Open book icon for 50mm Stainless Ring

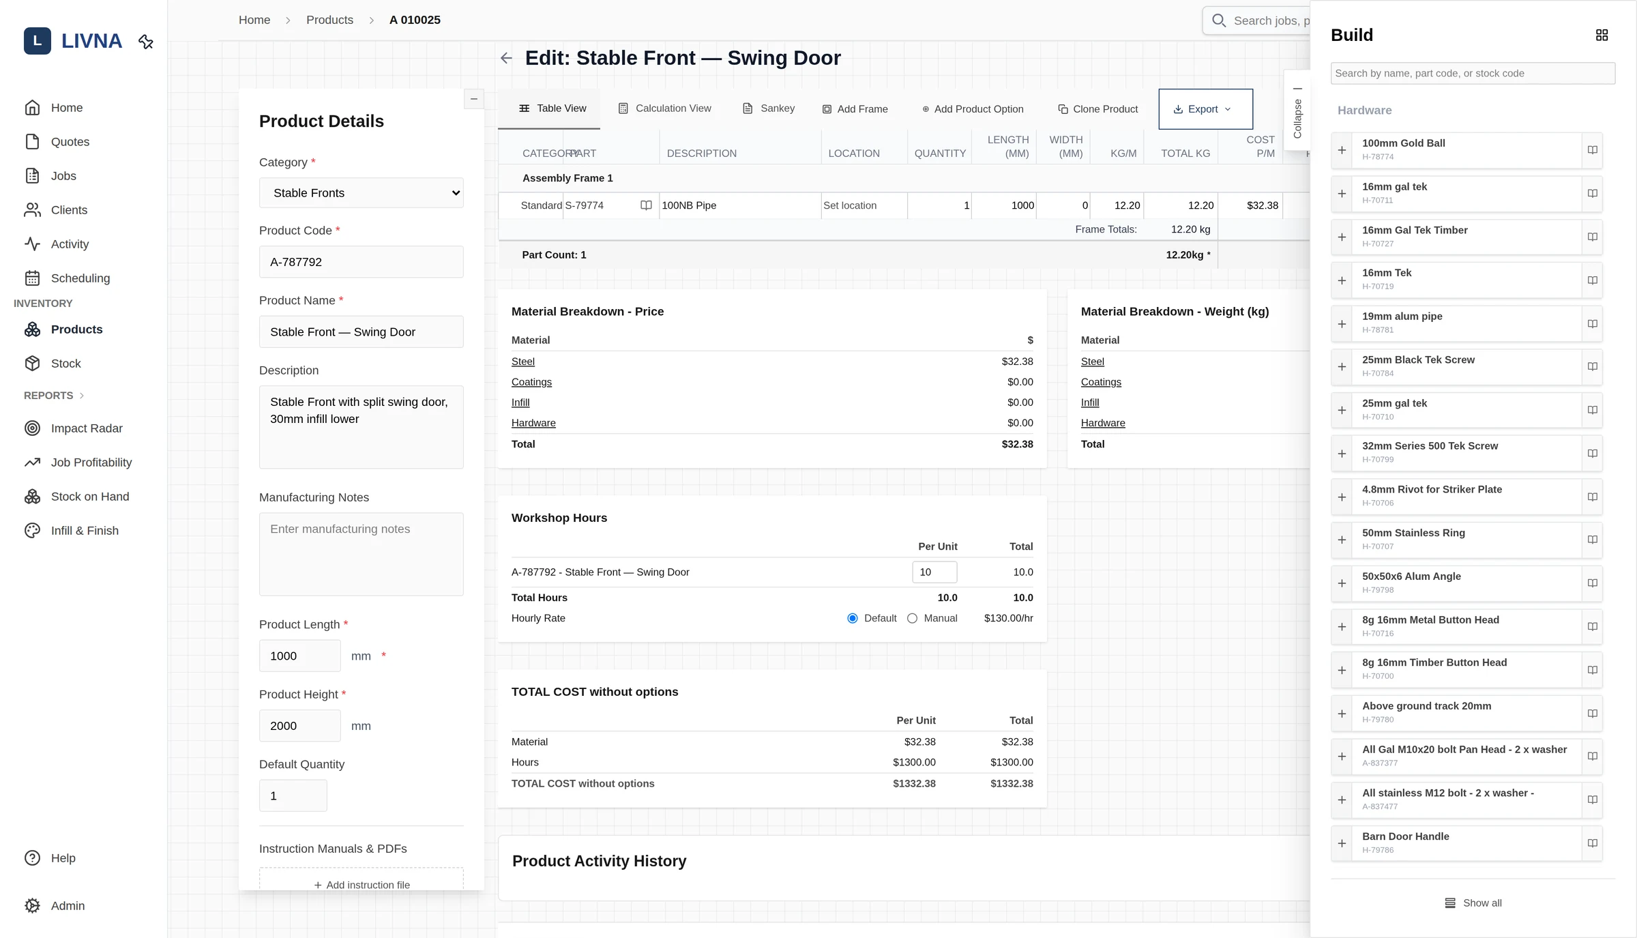coord(1592,540)
